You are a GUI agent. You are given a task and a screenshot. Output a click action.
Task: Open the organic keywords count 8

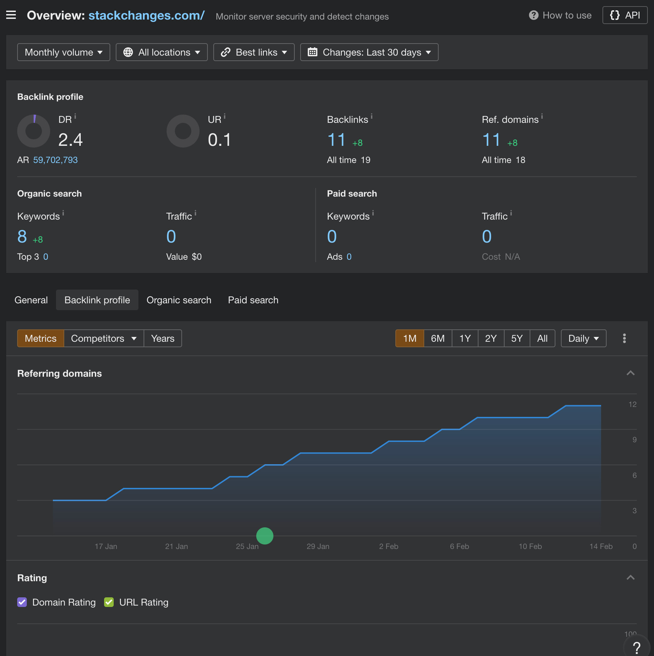(22, 237)
